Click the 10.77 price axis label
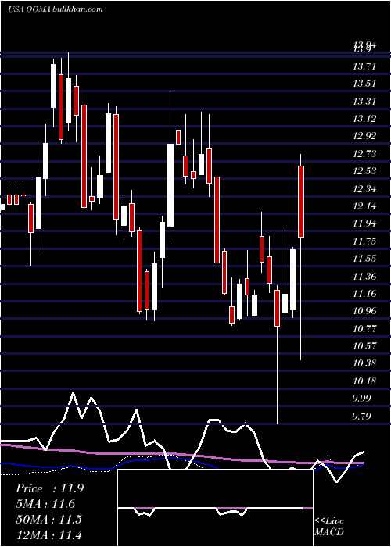The width and height of the screenshot is (391, 547). pos(364,329)
